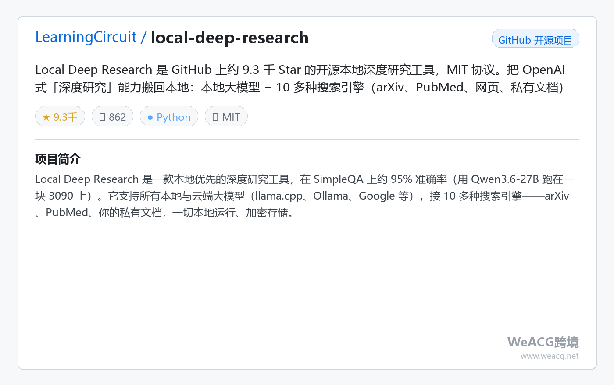This screenshot has height=385, width=614.
Task: Click the GitHub 开源项目 badge
Action: [x=535, y=38]
